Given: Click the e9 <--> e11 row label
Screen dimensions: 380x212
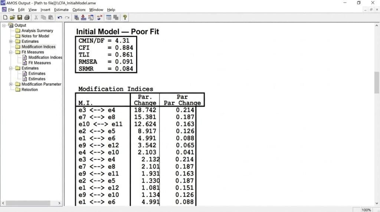Looking at the screenshot, I should (x=99, y=173).
